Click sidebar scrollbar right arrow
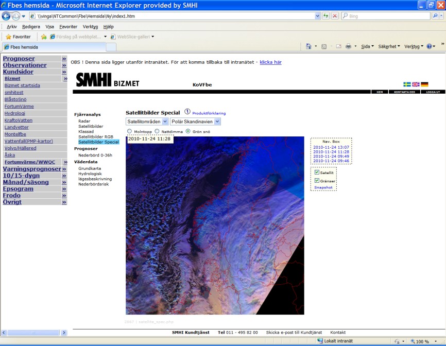This screenshot has height=346, width=446. [x=64, y=333]
